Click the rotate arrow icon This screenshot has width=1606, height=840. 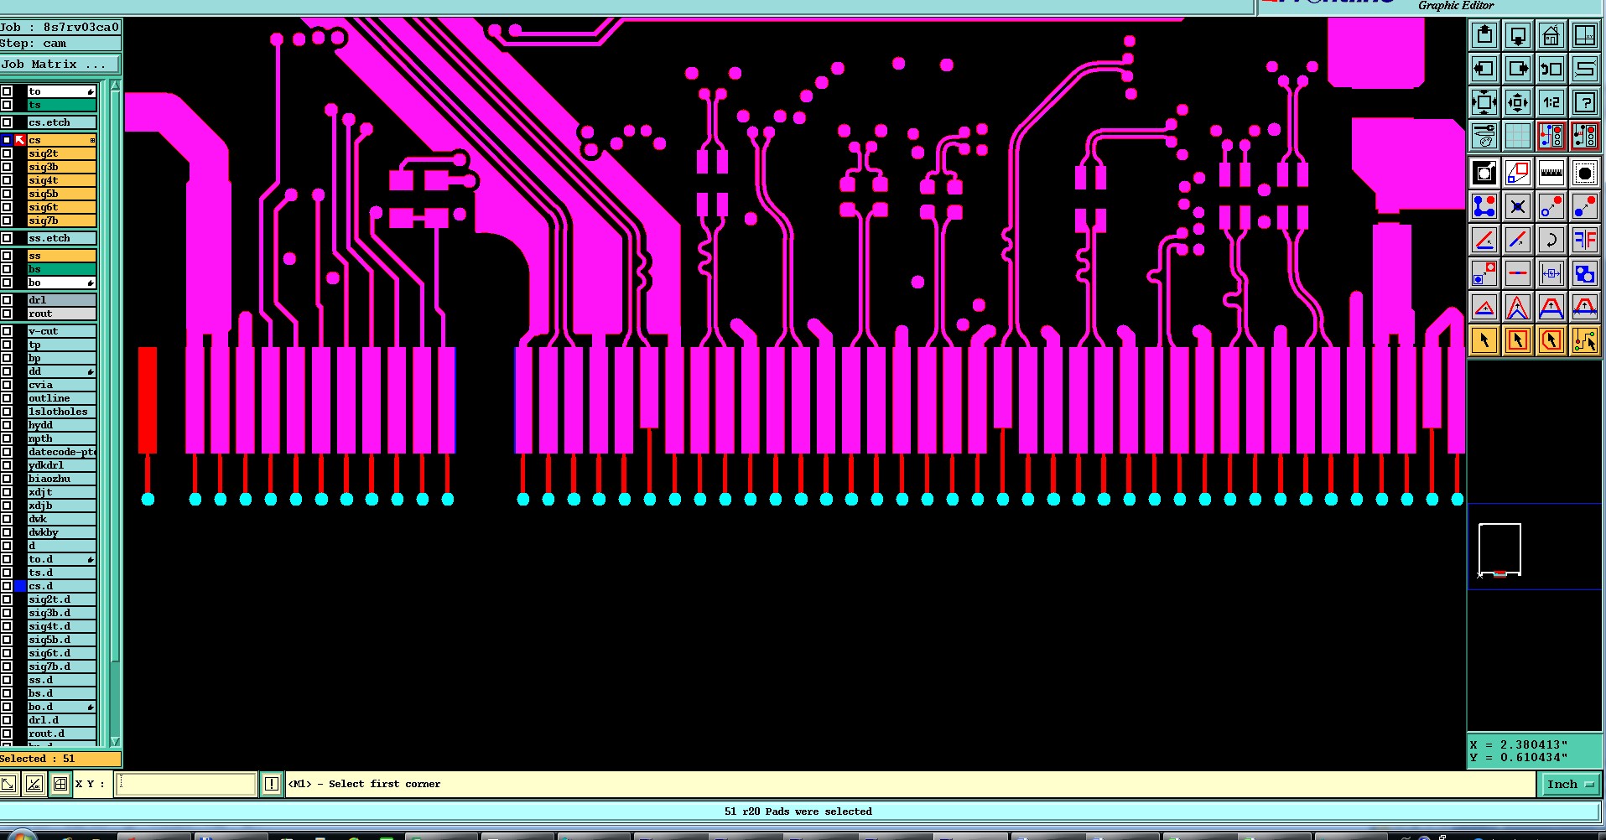[x=1551, y=240]
